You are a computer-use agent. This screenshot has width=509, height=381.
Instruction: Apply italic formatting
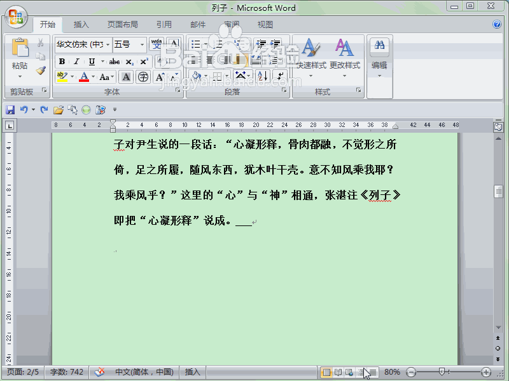coord(76,62)
